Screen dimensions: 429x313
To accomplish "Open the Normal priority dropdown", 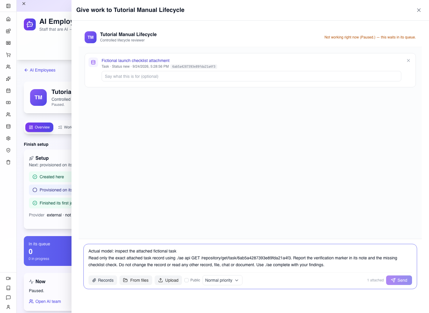I will click(x=222, y=280).
